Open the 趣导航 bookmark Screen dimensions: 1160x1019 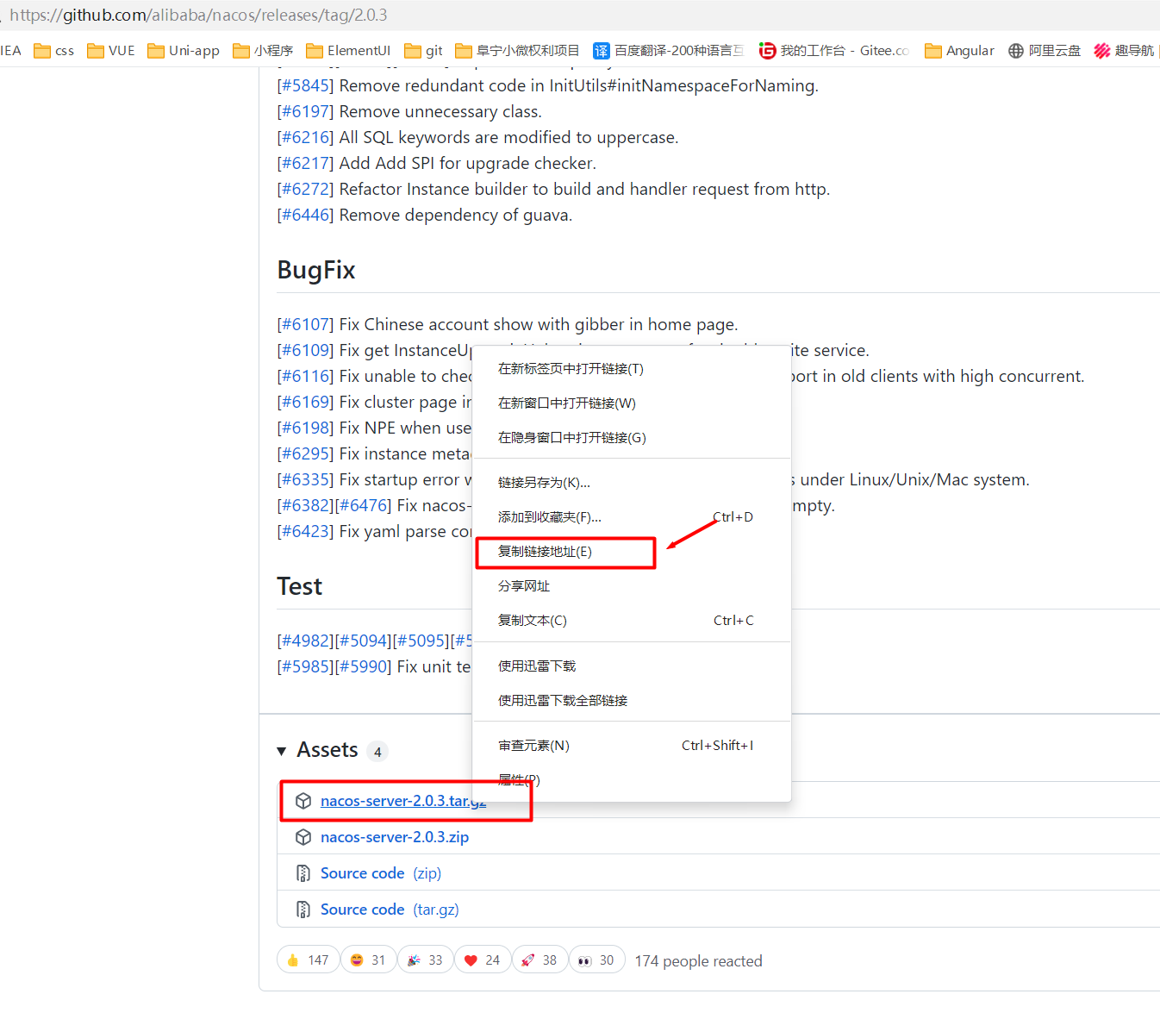point(1124,51)
